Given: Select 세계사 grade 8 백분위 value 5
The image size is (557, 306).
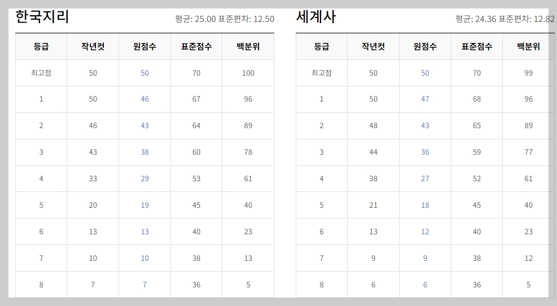Looking at the screenshot, I should coord(529,285).
